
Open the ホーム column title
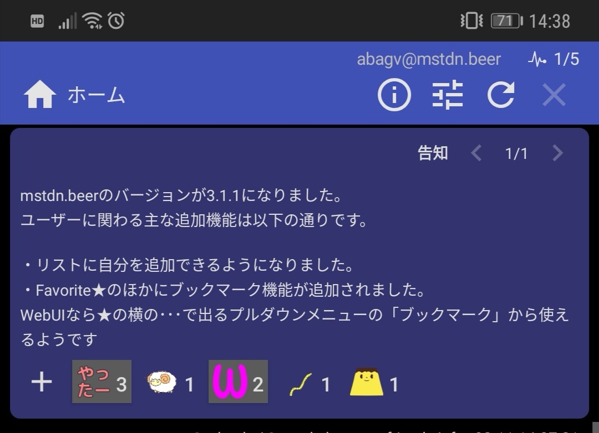click(x=97, y=95)
